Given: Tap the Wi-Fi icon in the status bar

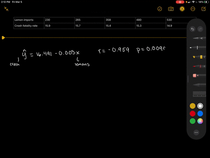Looking at the screenshot, I should (x=193, y=2).
